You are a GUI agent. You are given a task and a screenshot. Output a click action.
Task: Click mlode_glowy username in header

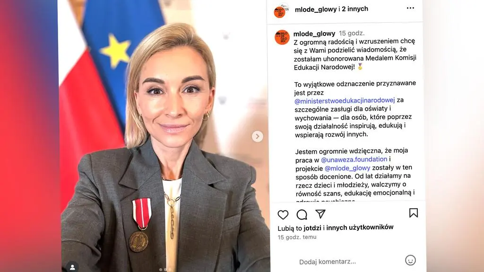(316, 9)
